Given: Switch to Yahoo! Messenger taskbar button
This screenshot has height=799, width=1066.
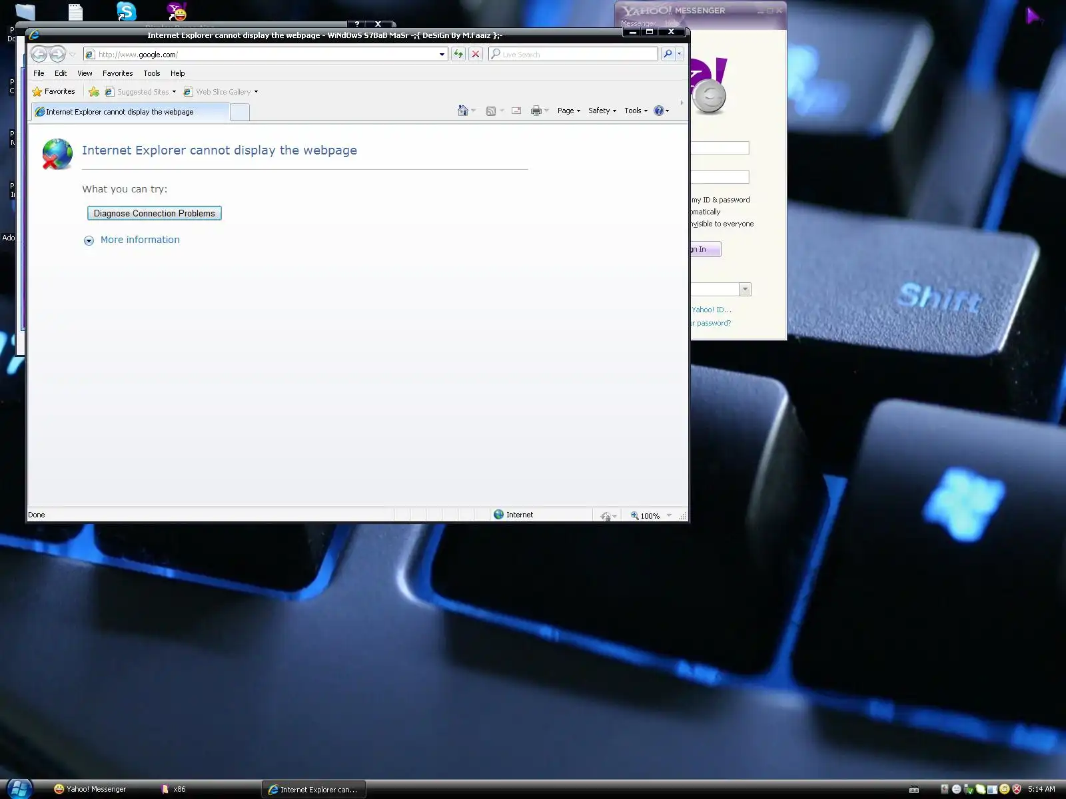Looking at the screenshot, I should pyautogui.click(x=91, y=789).
